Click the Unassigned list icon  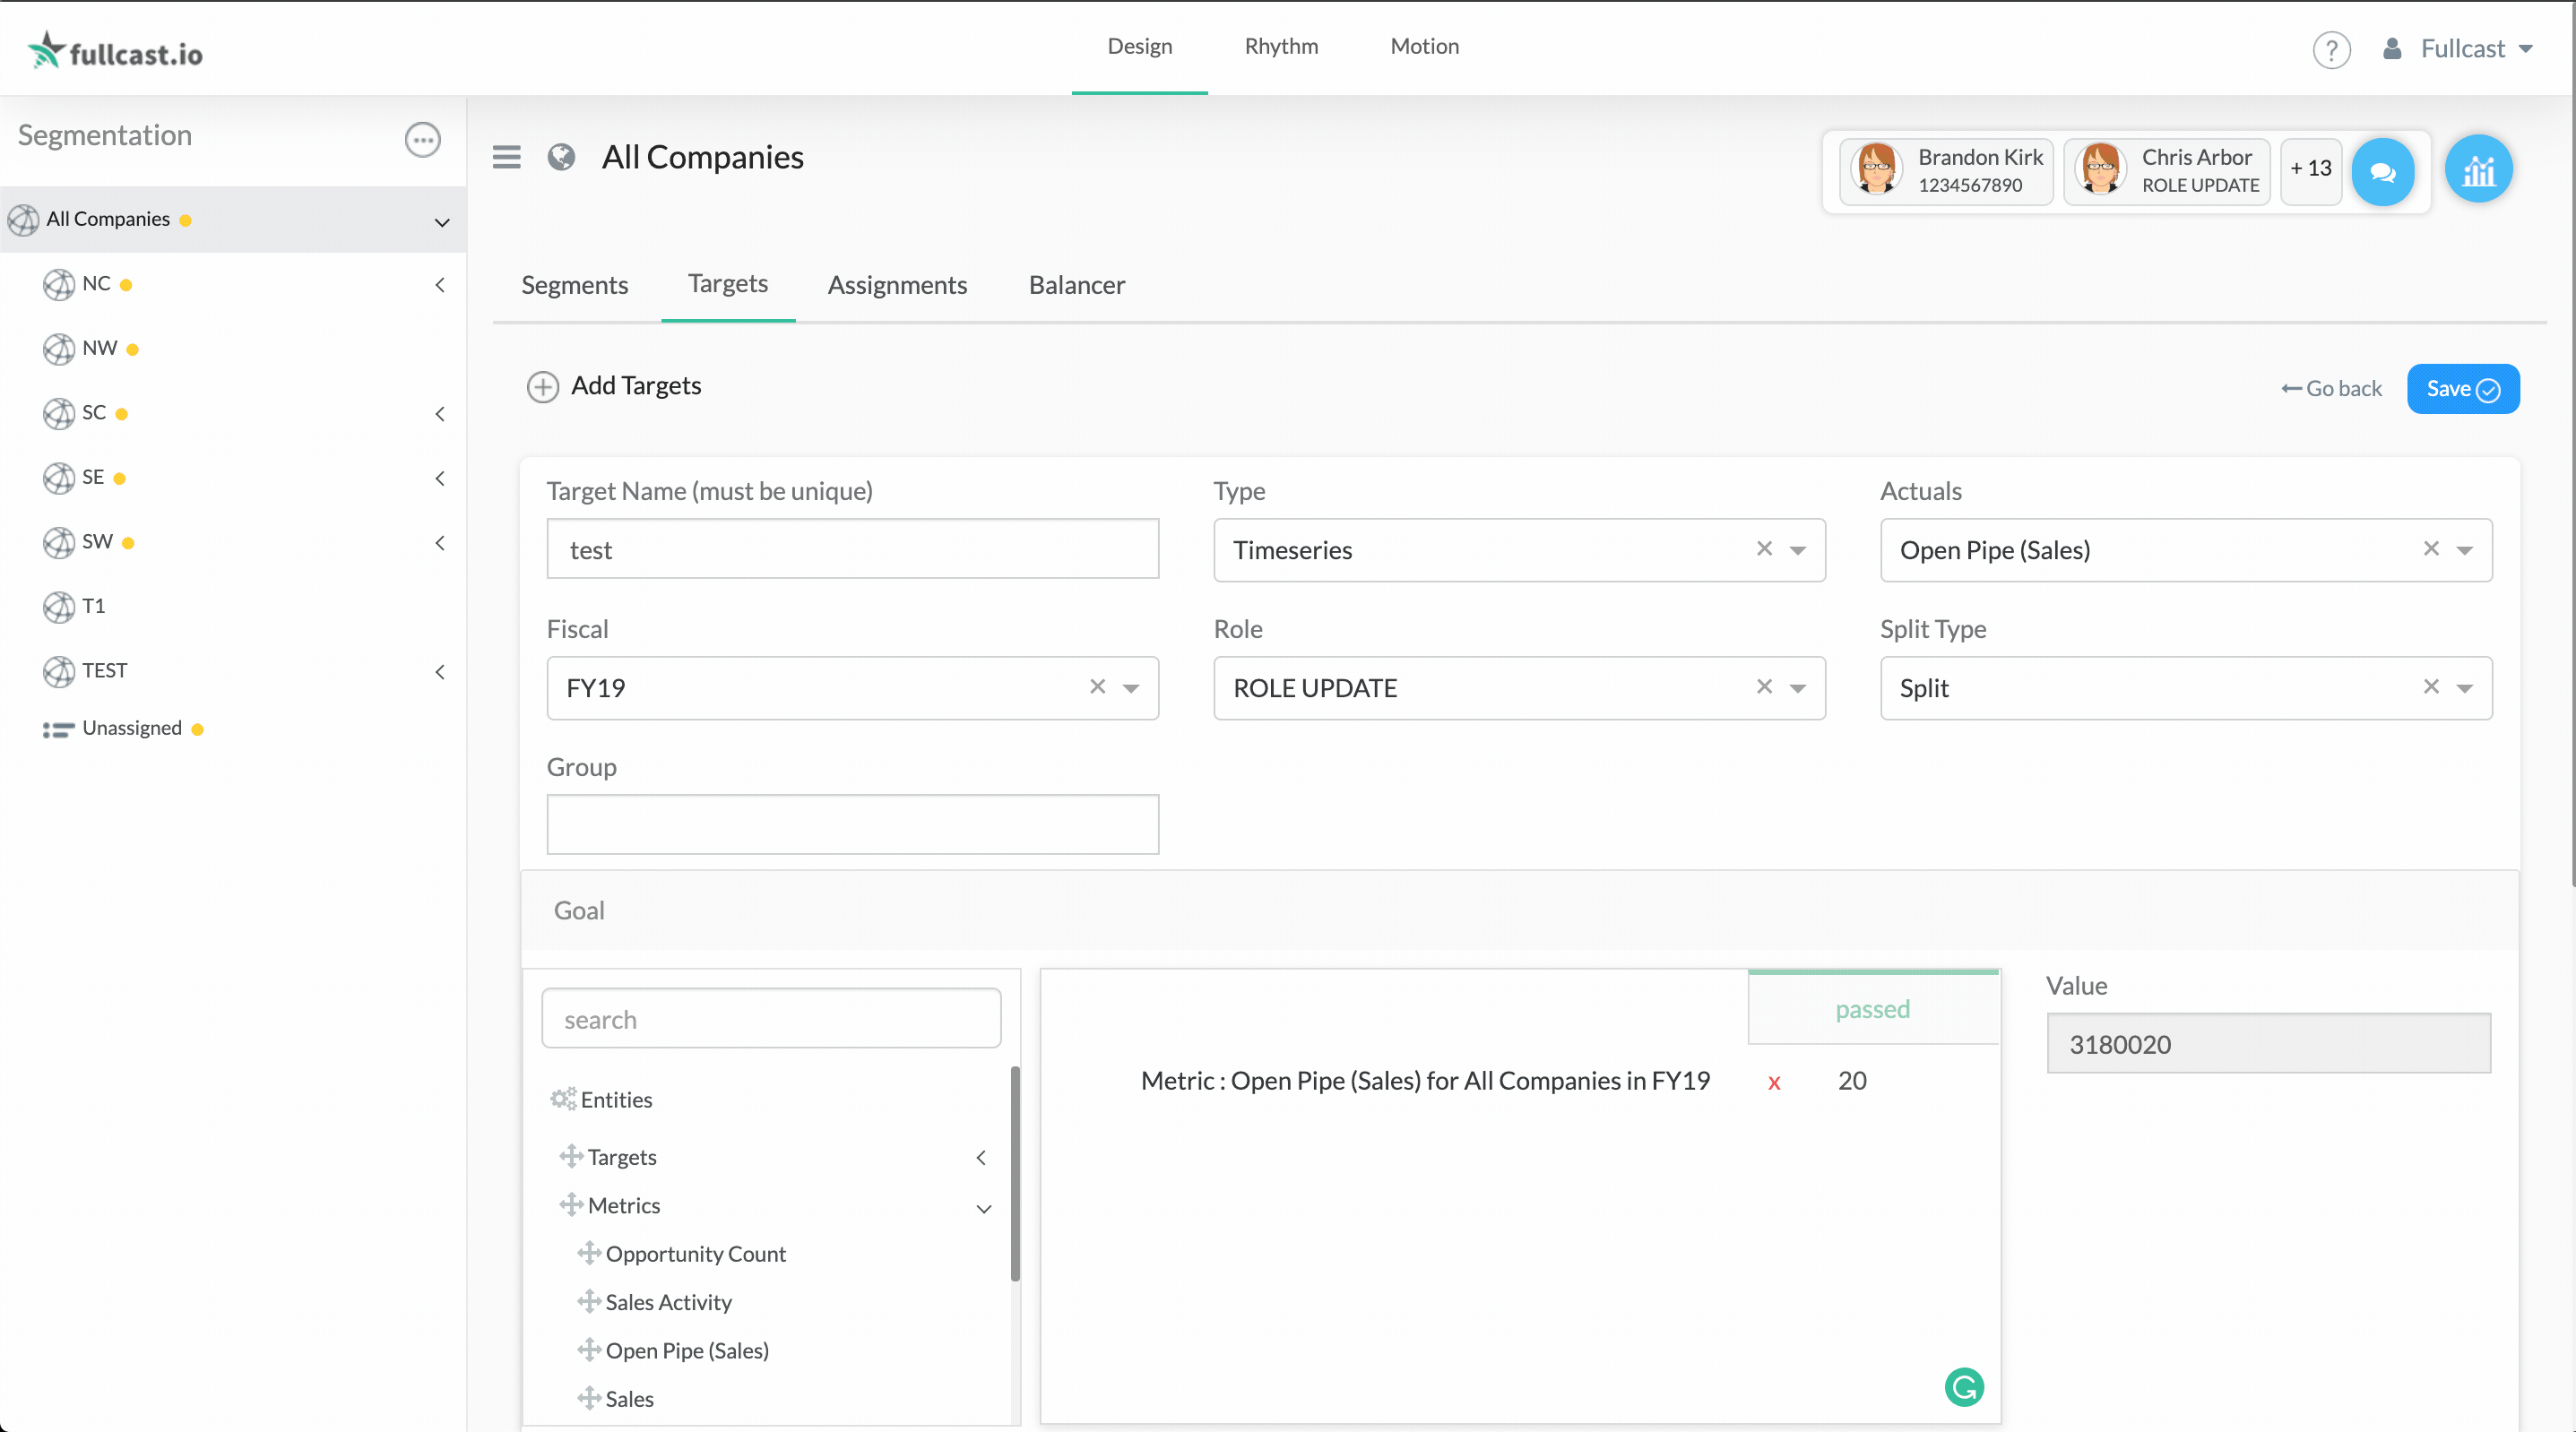point(58,729)
